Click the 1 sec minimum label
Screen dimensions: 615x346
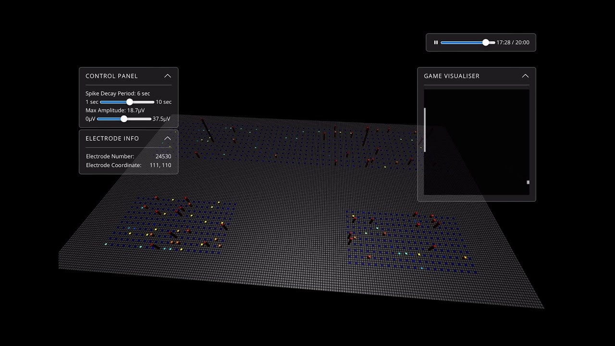[92, 102]
